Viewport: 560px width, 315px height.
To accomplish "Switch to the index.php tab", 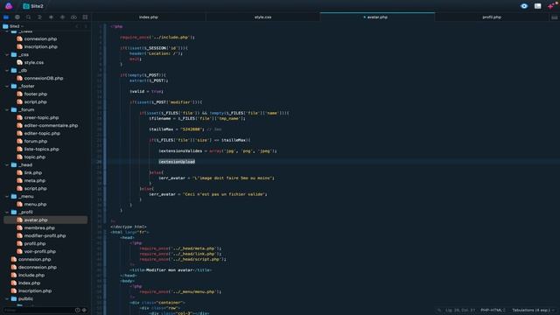I will [x=149, y=17].
